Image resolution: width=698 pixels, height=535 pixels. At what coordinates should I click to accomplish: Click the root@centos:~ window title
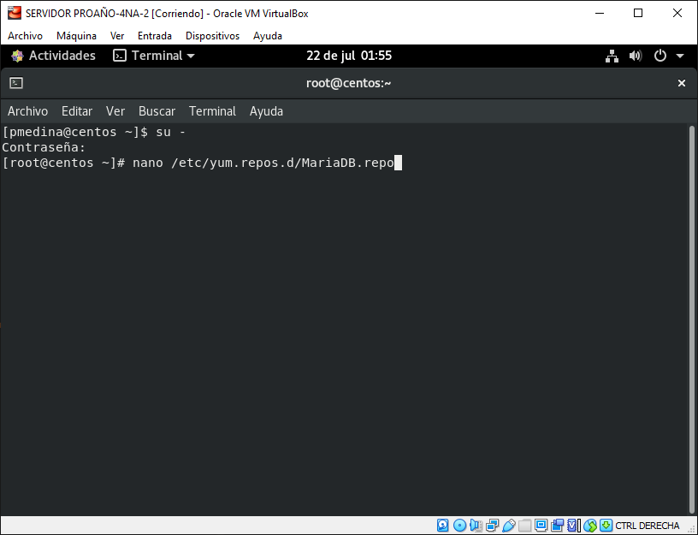(348, 83)
